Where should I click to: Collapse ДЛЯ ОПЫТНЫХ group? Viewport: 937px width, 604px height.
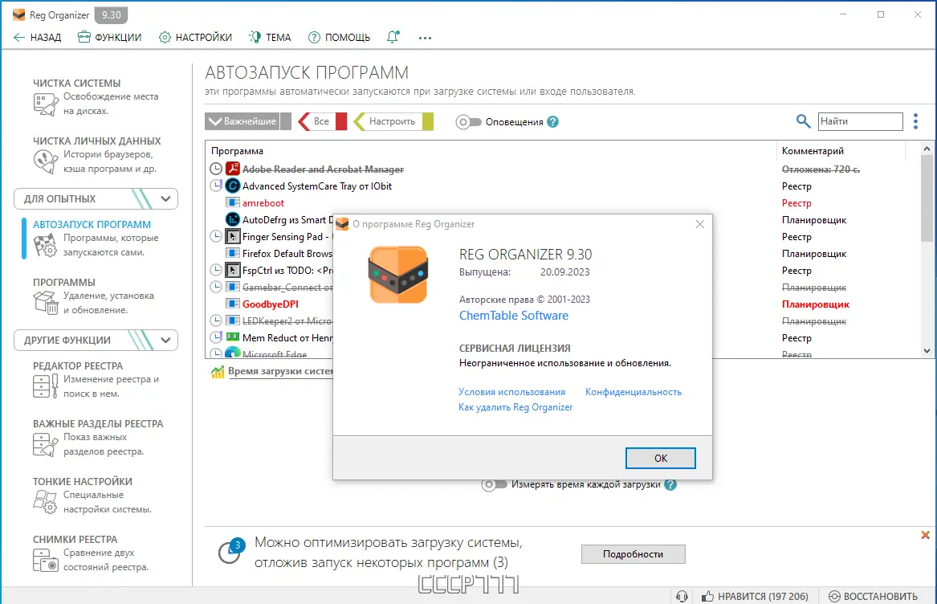tap(96, 198)
